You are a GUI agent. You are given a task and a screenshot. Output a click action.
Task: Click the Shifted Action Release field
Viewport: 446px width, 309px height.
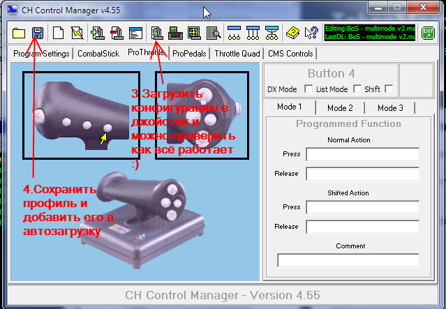363,227
